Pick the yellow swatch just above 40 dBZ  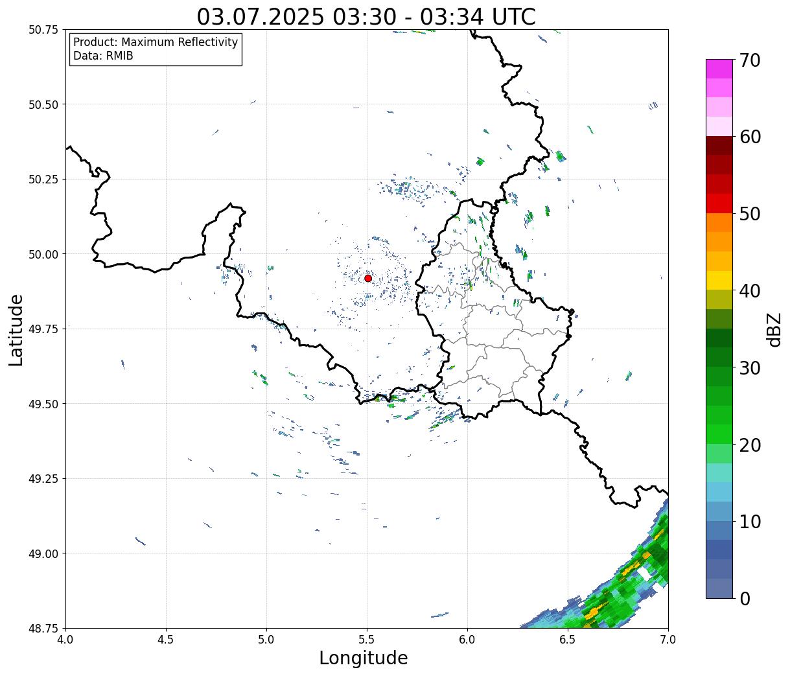(x=719, y=280)
